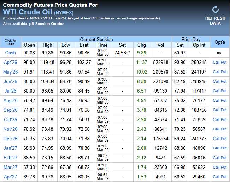Select the May'26 contract link
The width and height of the screenshot is (230, 182).
click(x=10, y=72)
